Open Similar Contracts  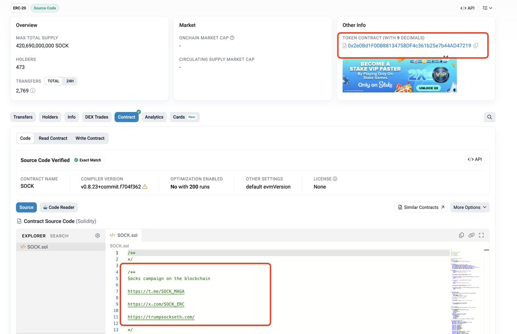point(421,207)
